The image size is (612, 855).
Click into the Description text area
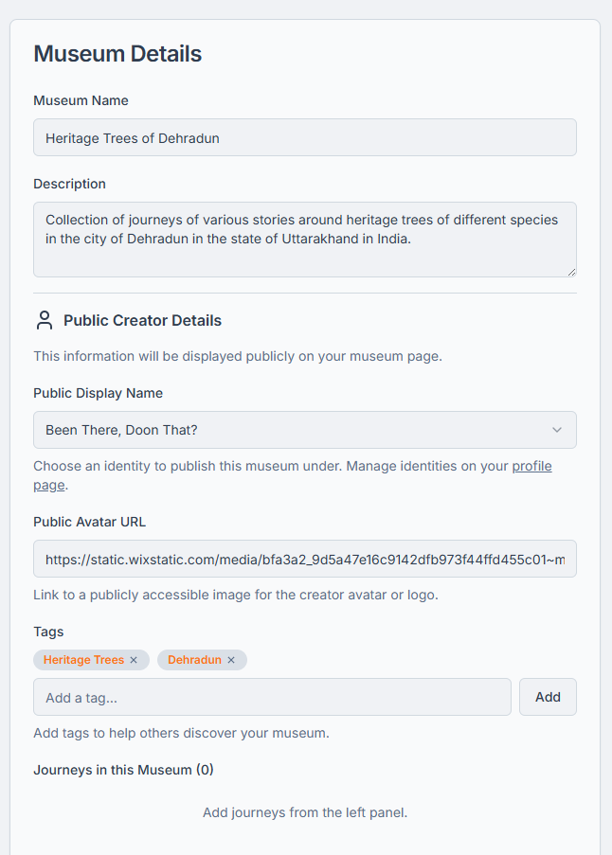pyautogui.click(x=304, y=240)
